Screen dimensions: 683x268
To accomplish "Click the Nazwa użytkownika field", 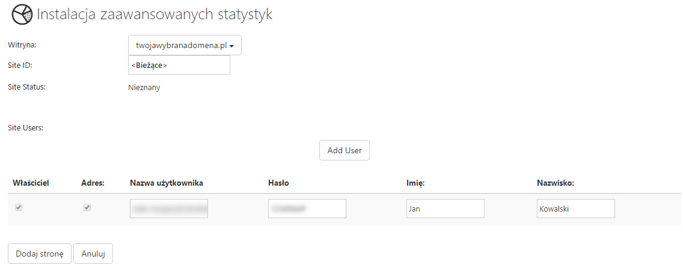I will click(x=169, y=209).
